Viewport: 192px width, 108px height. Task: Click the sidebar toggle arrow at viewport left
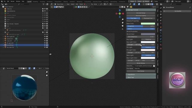[x=50, y=54]
